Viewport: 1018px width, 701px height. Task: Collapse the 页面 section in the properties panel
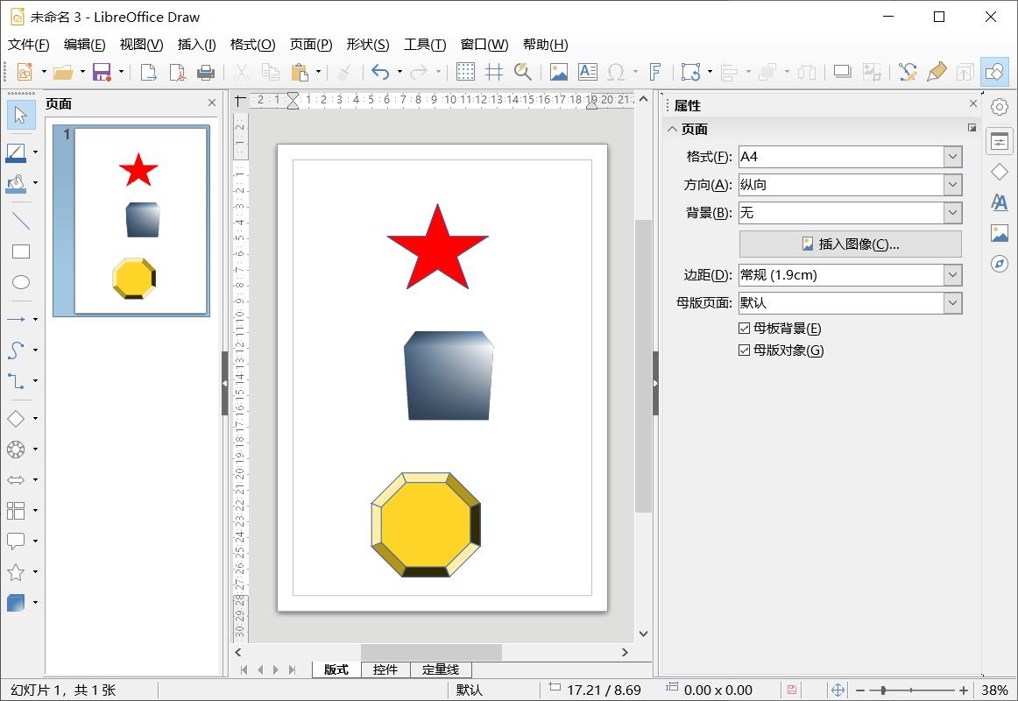tap(673, 129)
